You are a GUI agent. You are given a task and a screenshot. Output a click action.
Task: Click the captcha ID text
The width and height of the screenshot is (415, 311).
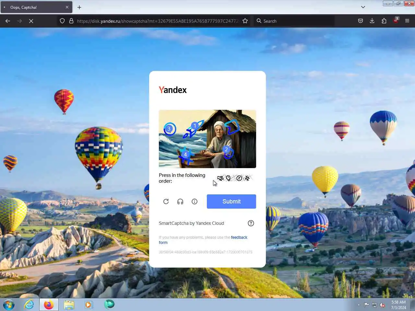(x=206, y=252)
